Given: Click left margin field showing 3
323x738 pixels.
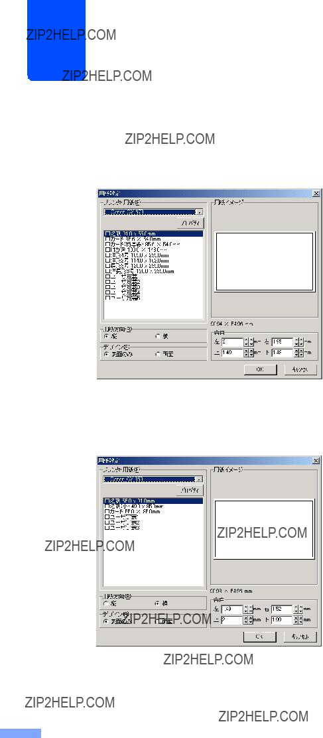Looking at the screenshot, I should click(231, 342).
